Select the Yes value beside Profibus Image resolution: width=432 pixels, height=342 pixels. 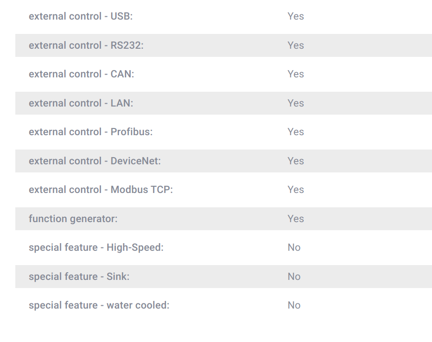tap(296, 132)
